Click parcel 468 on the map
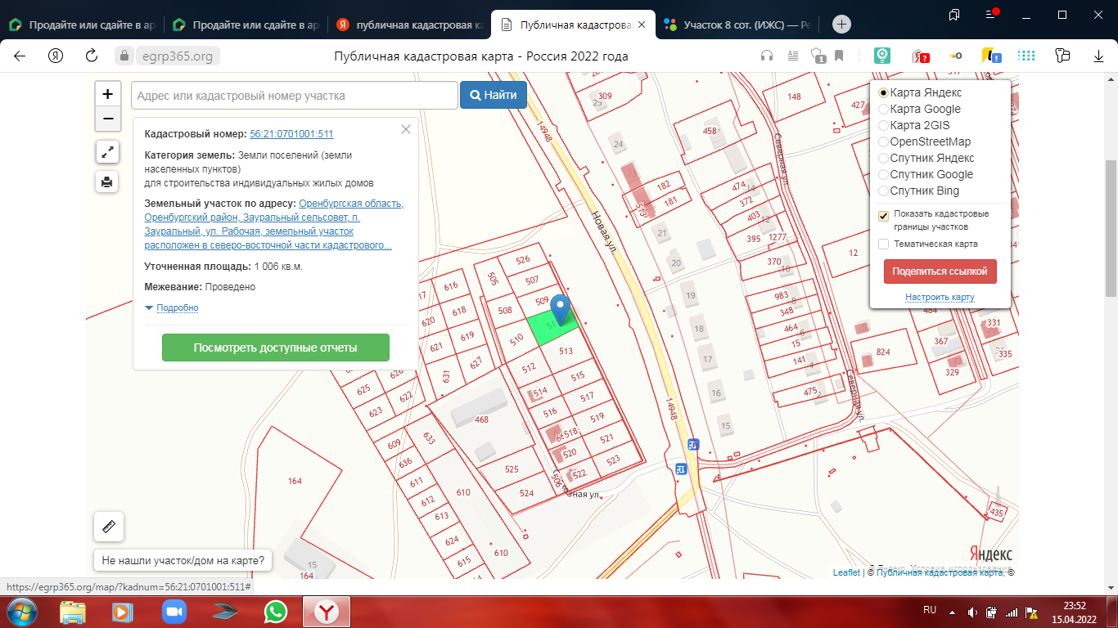 tap(481, 419)
